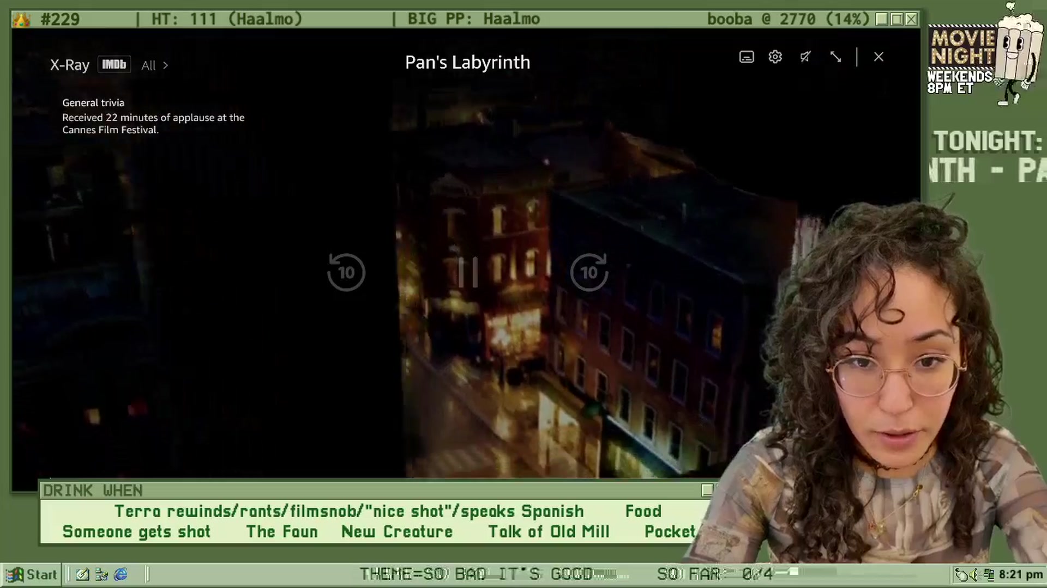This screenshot has width=1047, height=588.
Task: Expand X-Ray with the All link
Action: pyautogui.click(x=154, y=65)
